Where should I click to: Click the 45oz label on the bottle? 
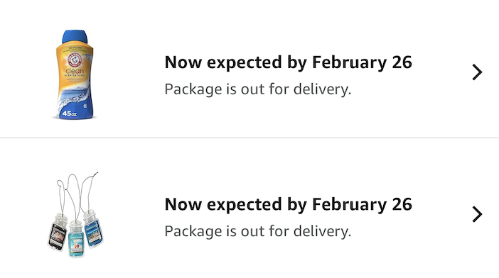[x=70, y=113]
